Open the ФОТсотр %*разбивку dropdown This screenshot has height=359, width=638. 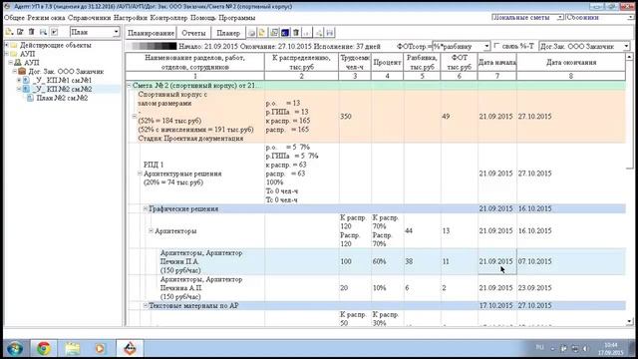[486, 46]
